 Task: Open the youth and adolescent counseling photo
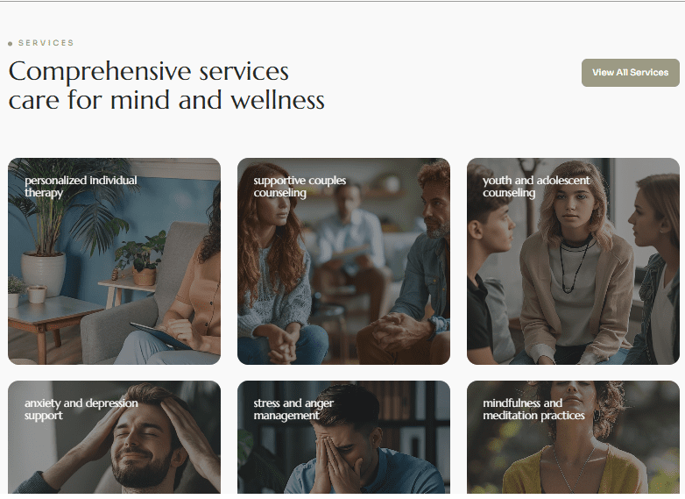click(573, 261)
